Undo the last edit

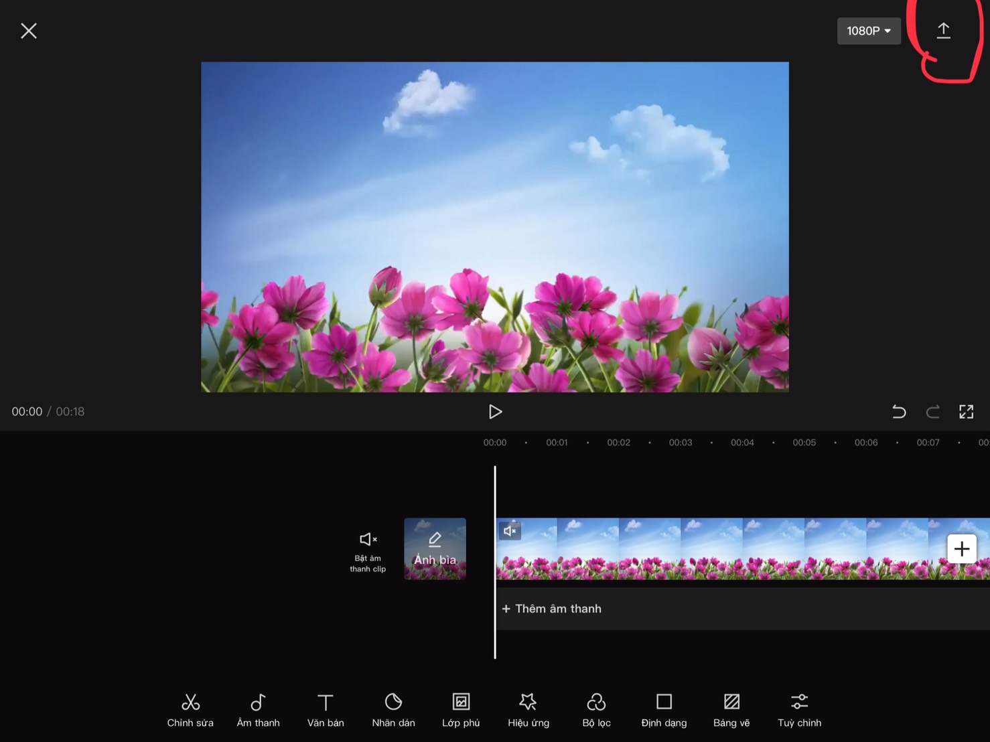(899, 411)
